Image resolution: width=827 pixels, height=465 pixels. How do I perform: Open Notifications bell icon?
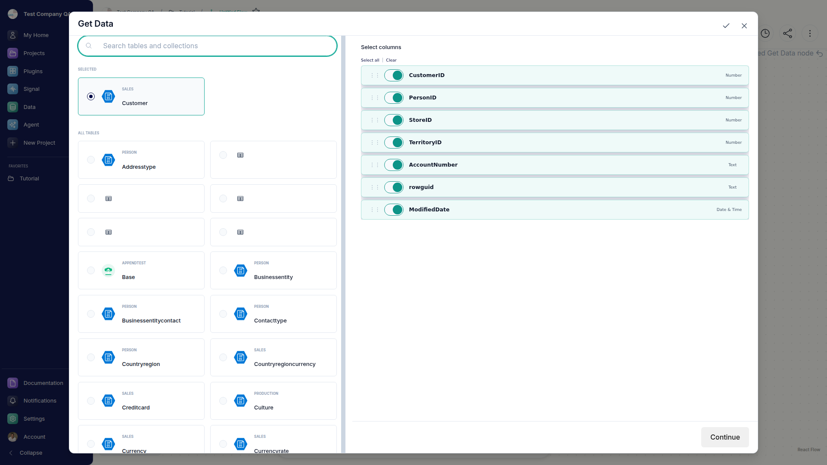[13, 401]
